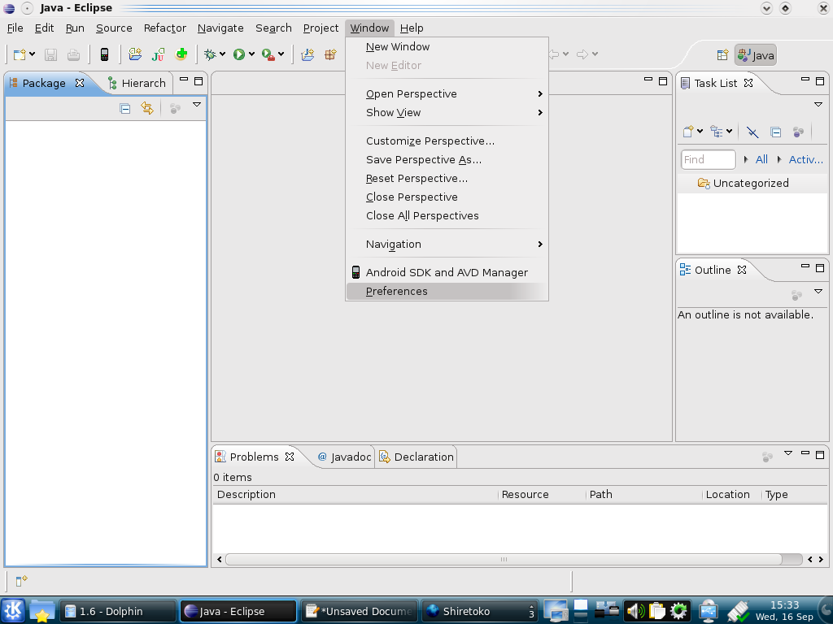
Task: Click the fast view icon in status bar
Action: pos(20,581)
